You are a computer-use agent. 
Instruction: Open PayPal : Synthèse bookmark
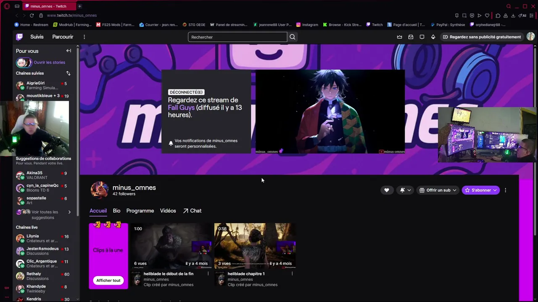click(448, 25)
